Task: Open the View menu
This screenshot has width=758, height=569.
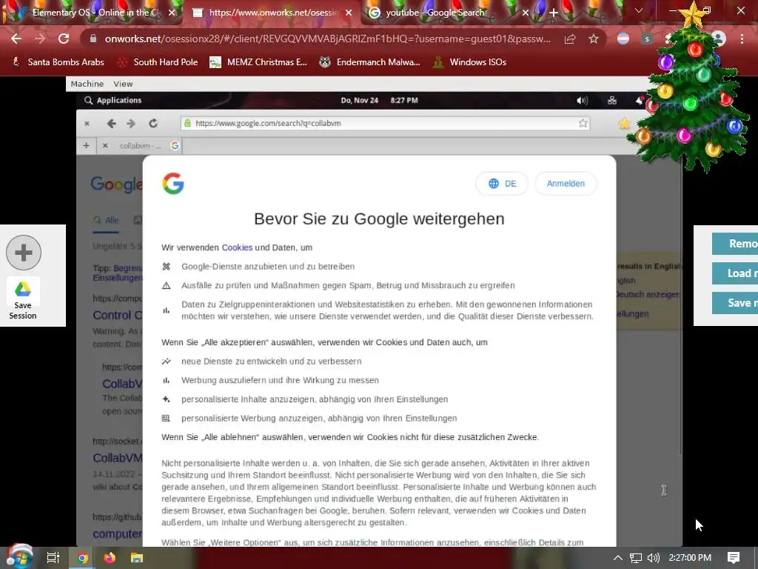Action: click(123, 84)
